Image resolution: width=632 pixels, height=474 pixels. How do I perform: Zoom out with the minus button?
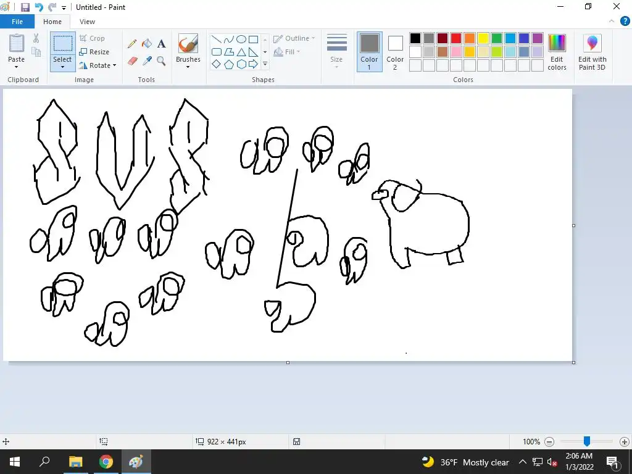tap(549, 442)
